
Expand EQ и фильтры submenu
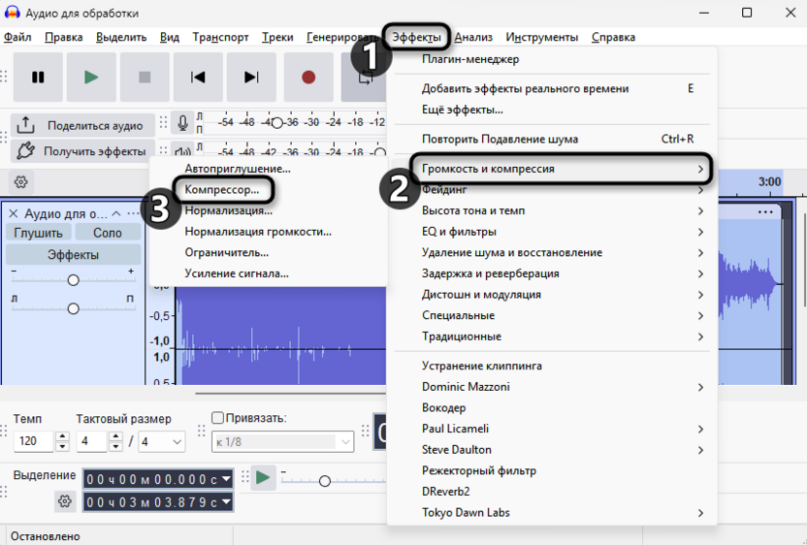552,232
